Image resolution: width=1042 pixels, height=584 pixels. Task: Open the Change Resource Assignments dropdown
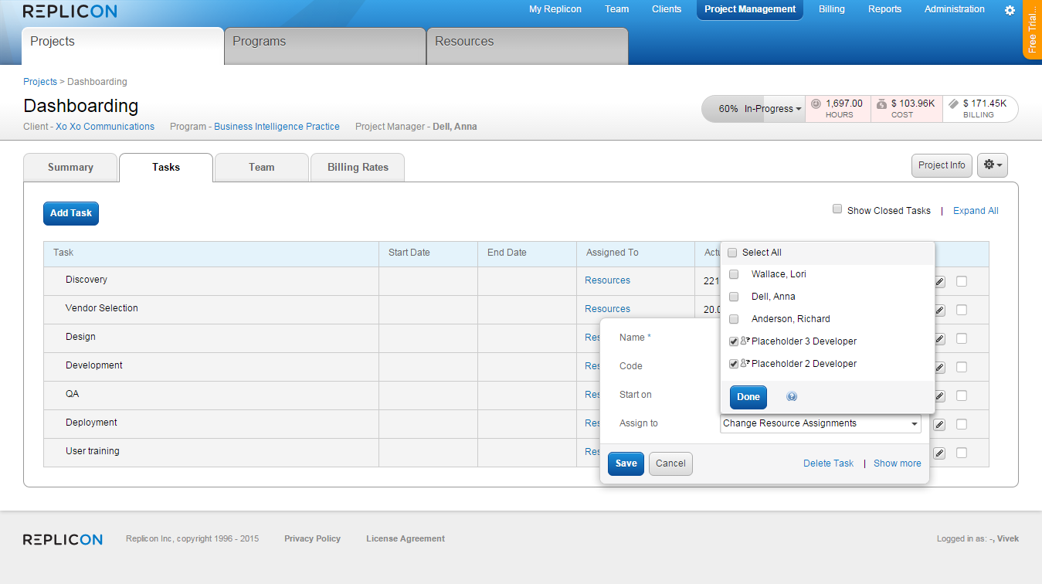coord(820,423)
